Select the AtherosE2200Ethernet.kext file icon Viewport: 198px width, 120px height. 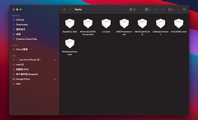click(88, 23)
